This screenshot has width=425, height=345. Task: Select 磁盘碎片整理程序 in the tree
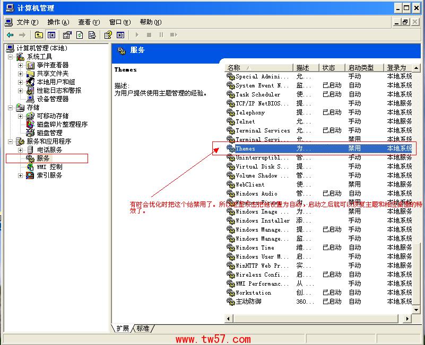[x=62, y=125]
